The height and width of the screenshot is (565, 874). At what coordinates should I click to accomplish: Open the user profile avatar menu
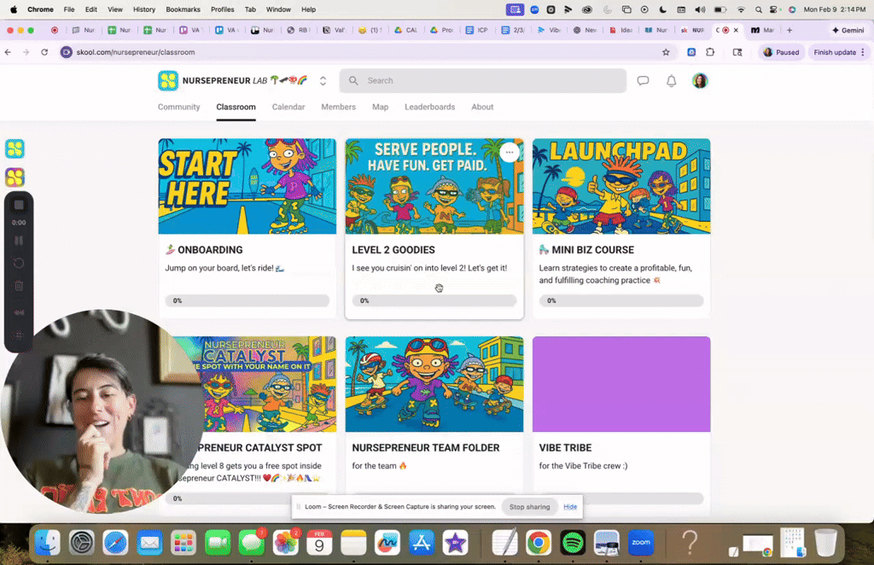(700, 81)
